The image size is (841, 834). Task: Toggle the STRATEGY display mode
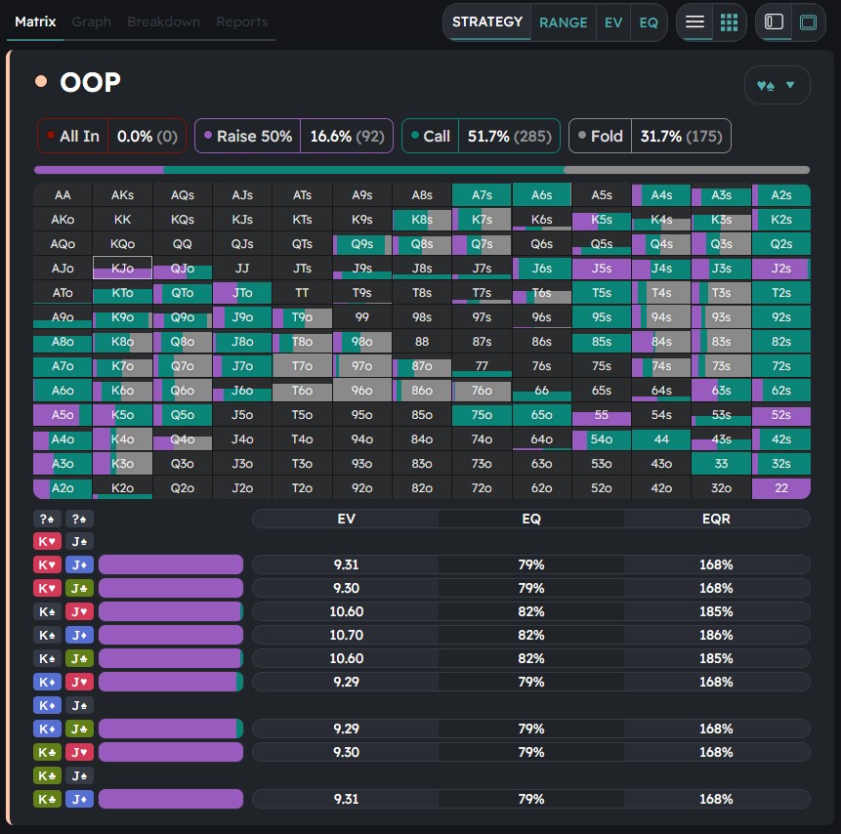[486, 21]
